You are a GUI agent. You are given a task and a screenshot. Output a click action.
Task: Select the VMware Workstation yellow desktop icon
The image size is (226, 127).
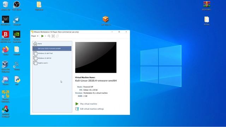[6, 96]
